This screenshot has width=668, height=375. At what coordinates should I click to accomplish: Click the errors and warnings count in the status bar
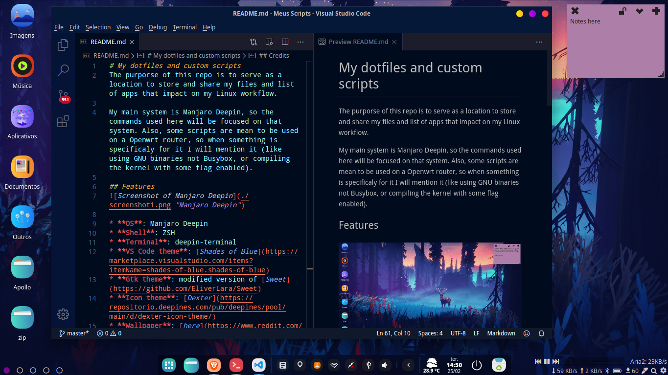pyautogui.click(x=109, y=333)
